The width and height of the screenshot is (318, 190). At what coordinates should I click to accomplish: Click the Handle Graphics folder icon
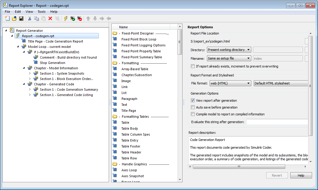(115, 164)
